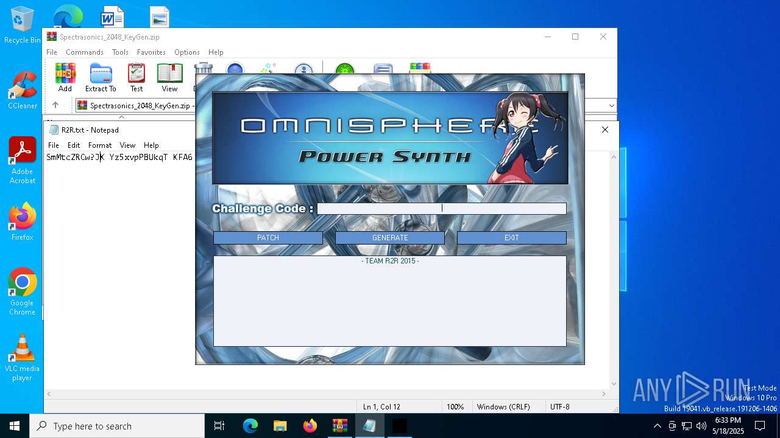
Task: Click the Delete trash can icon in WinRAR
Action: click(203, 68)
